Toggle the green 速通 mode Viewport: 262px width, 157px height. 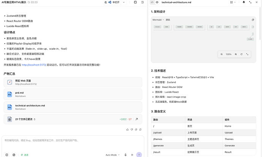(x=25, y=155)
